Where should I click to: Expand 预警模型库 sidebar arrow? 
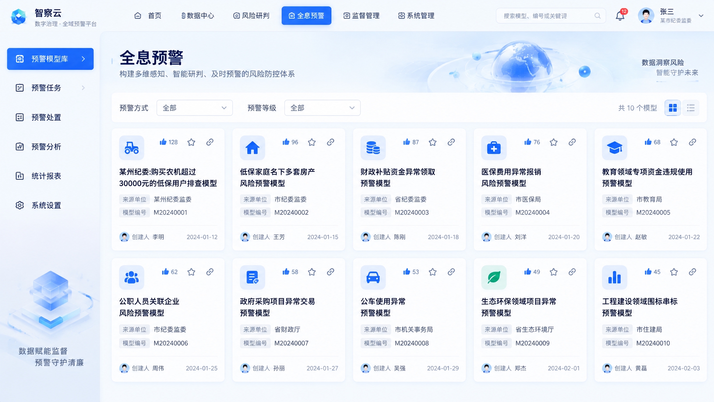point(83,59)
